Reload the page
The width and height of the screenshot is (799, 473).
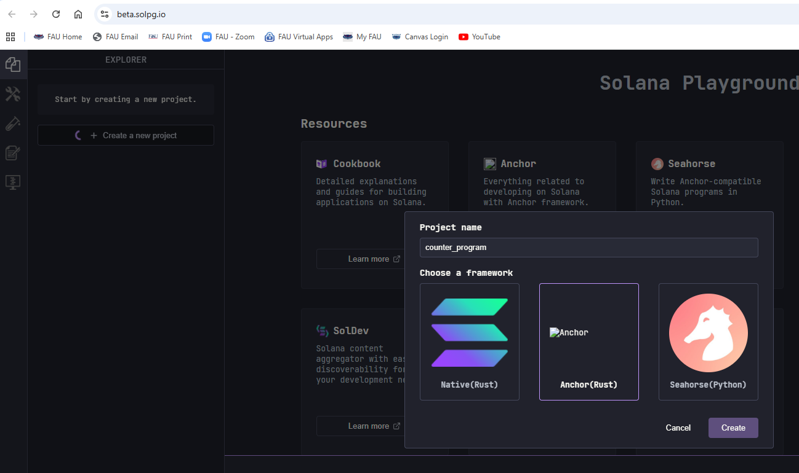coord(56,14)
